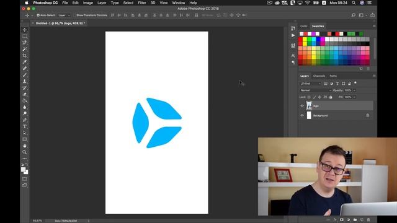Open the layer Kind filter dropdown
The width and height of the screenshot is (397, 223).
(x=310, y=84)
